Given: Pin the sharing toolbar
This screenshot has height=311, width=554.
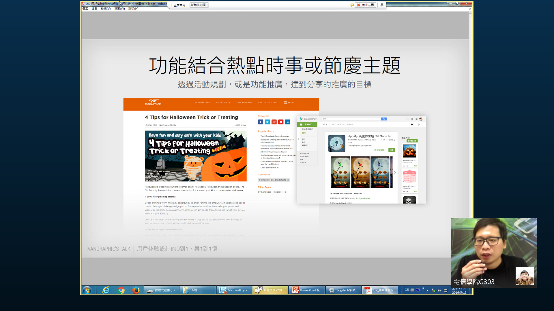Looking at the screenshot, I should 382,5.
